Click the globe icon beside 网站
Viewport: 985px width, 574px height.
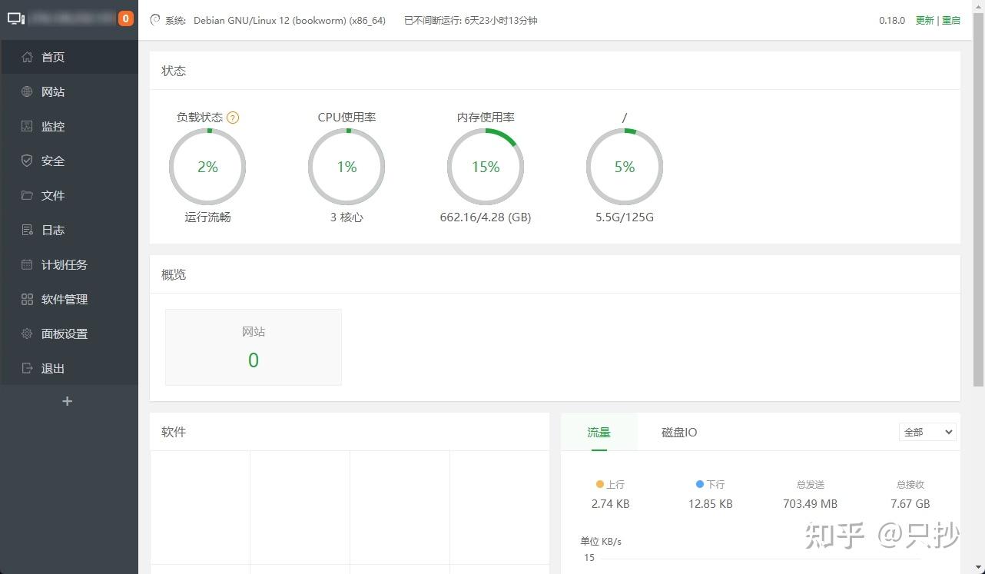click(x=27, y=91)
